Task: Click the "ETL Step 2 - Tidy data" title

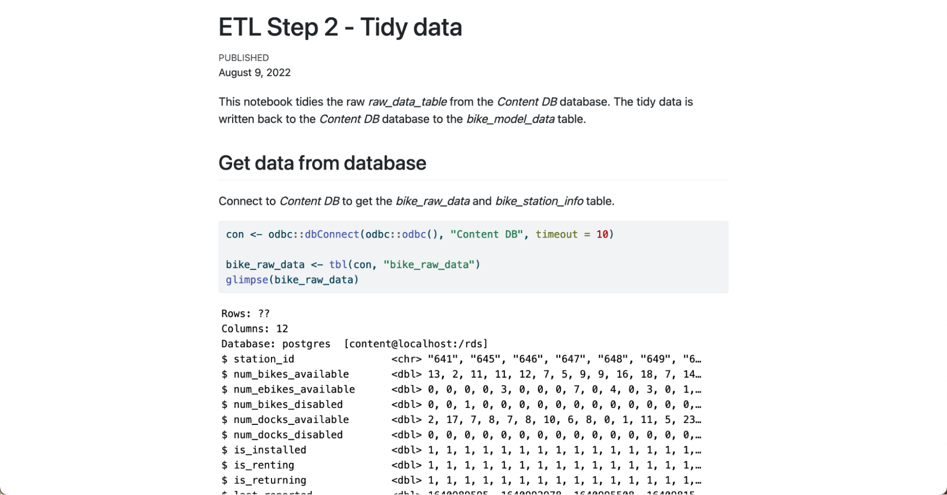Action: 340,27
